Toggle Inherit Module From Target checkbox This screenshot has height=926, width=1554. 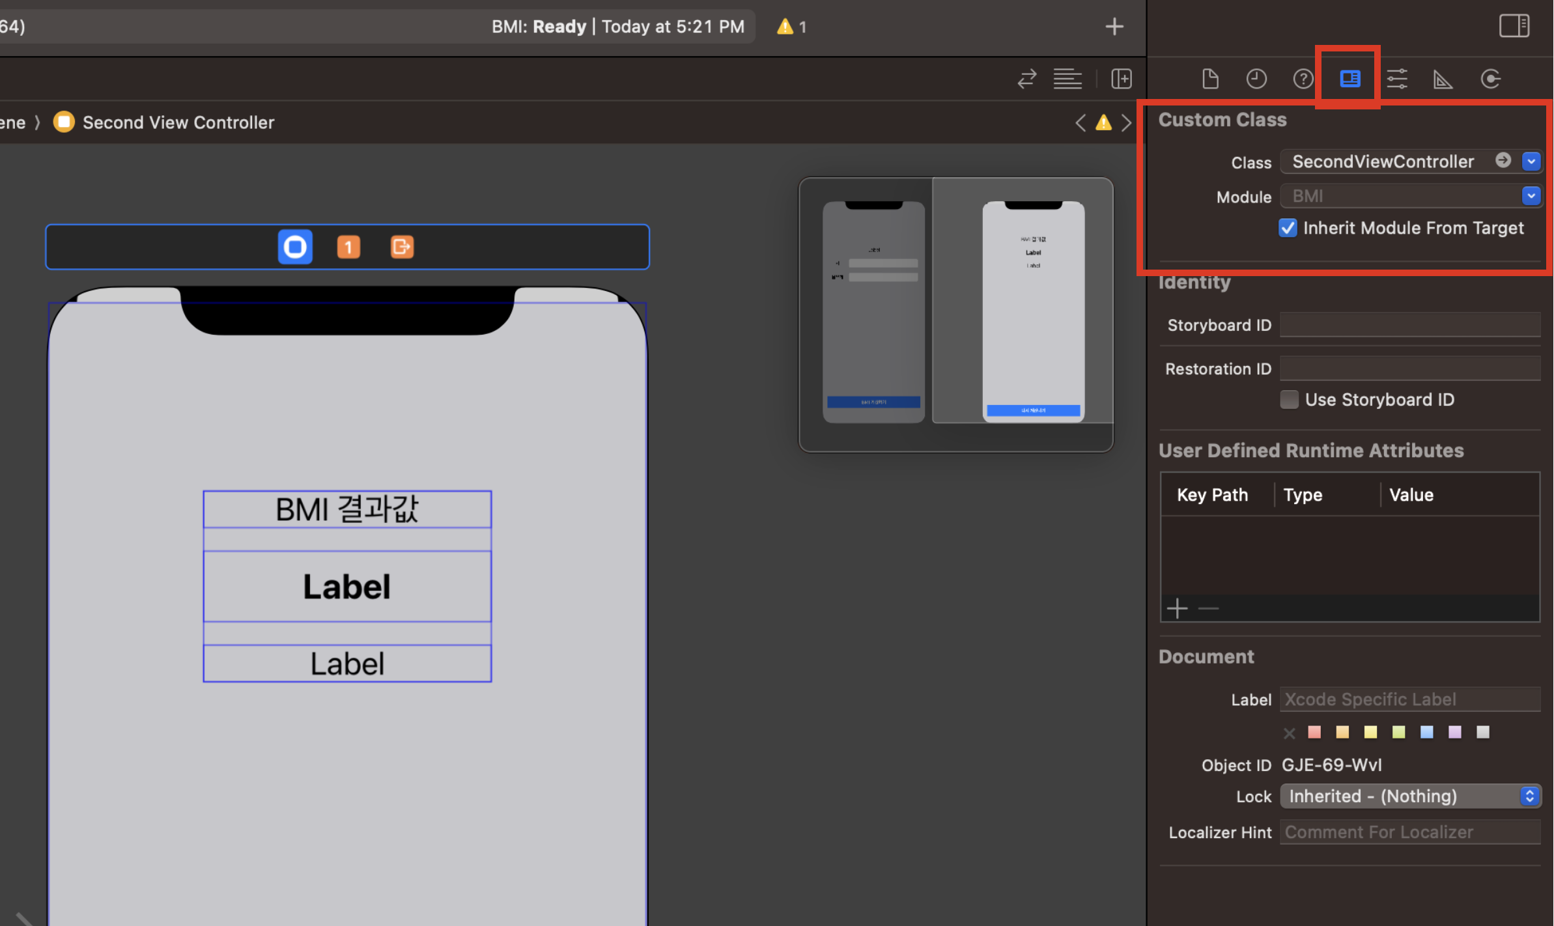1288,228
